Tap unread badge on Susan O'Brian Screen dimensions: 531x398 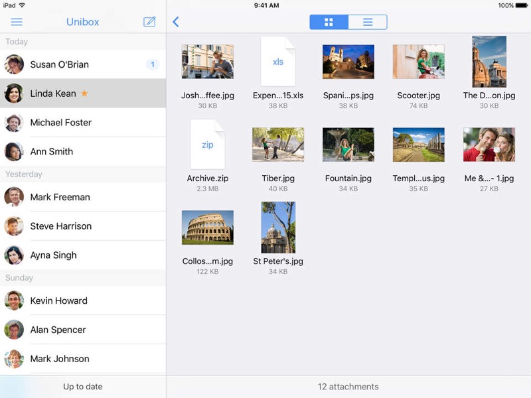click(x=152, y=64)
